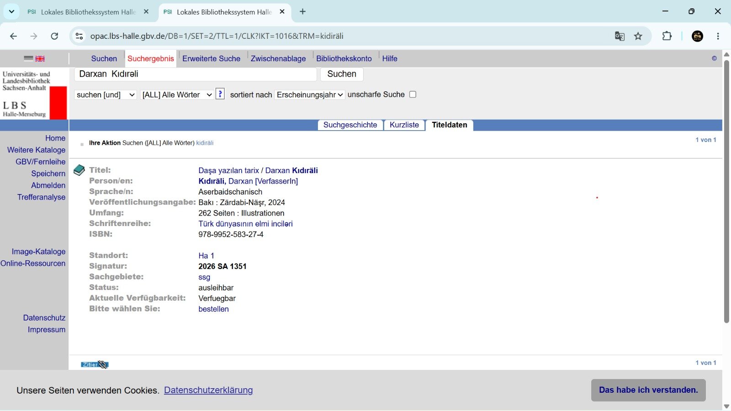Click the Suchen button next to search field
Image resolution: width=731 pixels, height=411 pixels.
click(342, 74)
